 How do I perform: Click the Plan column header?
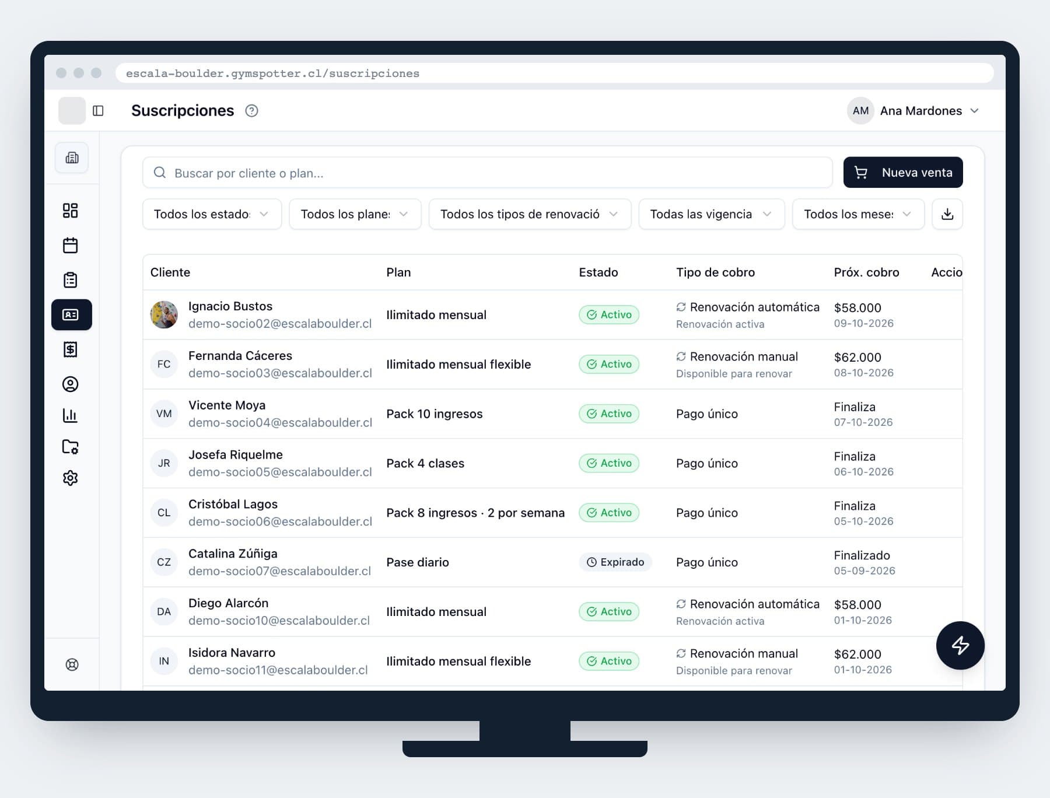pyautogui.click(x=398, y=272)
